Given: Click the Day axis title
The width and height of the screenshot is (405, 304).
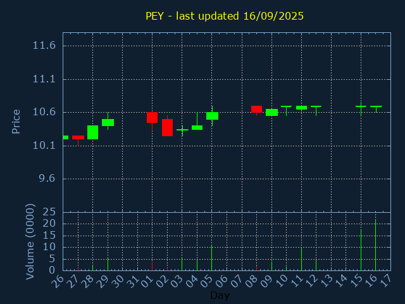Looking at the screenshot, I should pyautogui.click(x=220, y=295).
